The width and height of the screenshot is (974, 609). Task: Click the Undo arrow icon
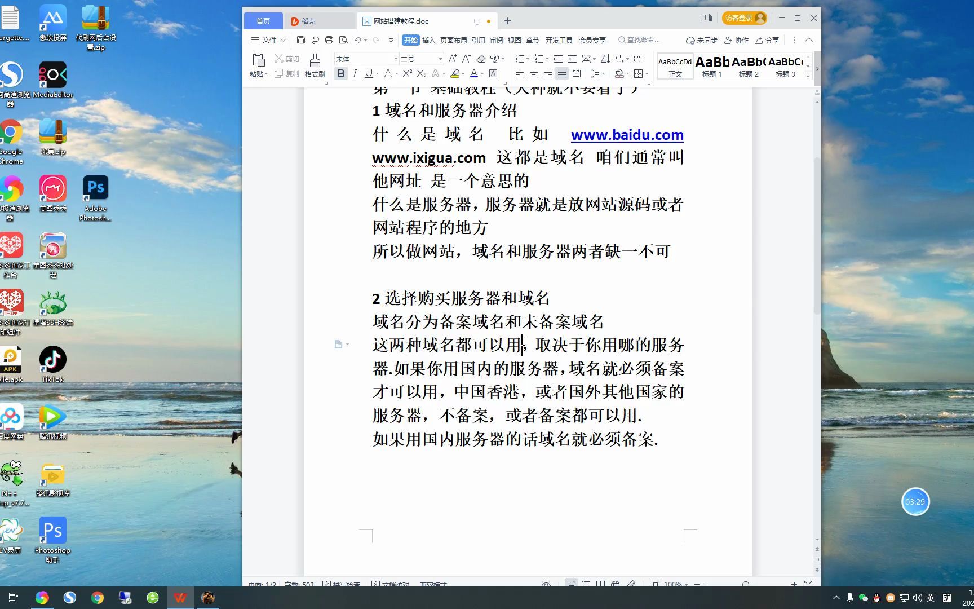pyautogui.click(x=357, y=40)
